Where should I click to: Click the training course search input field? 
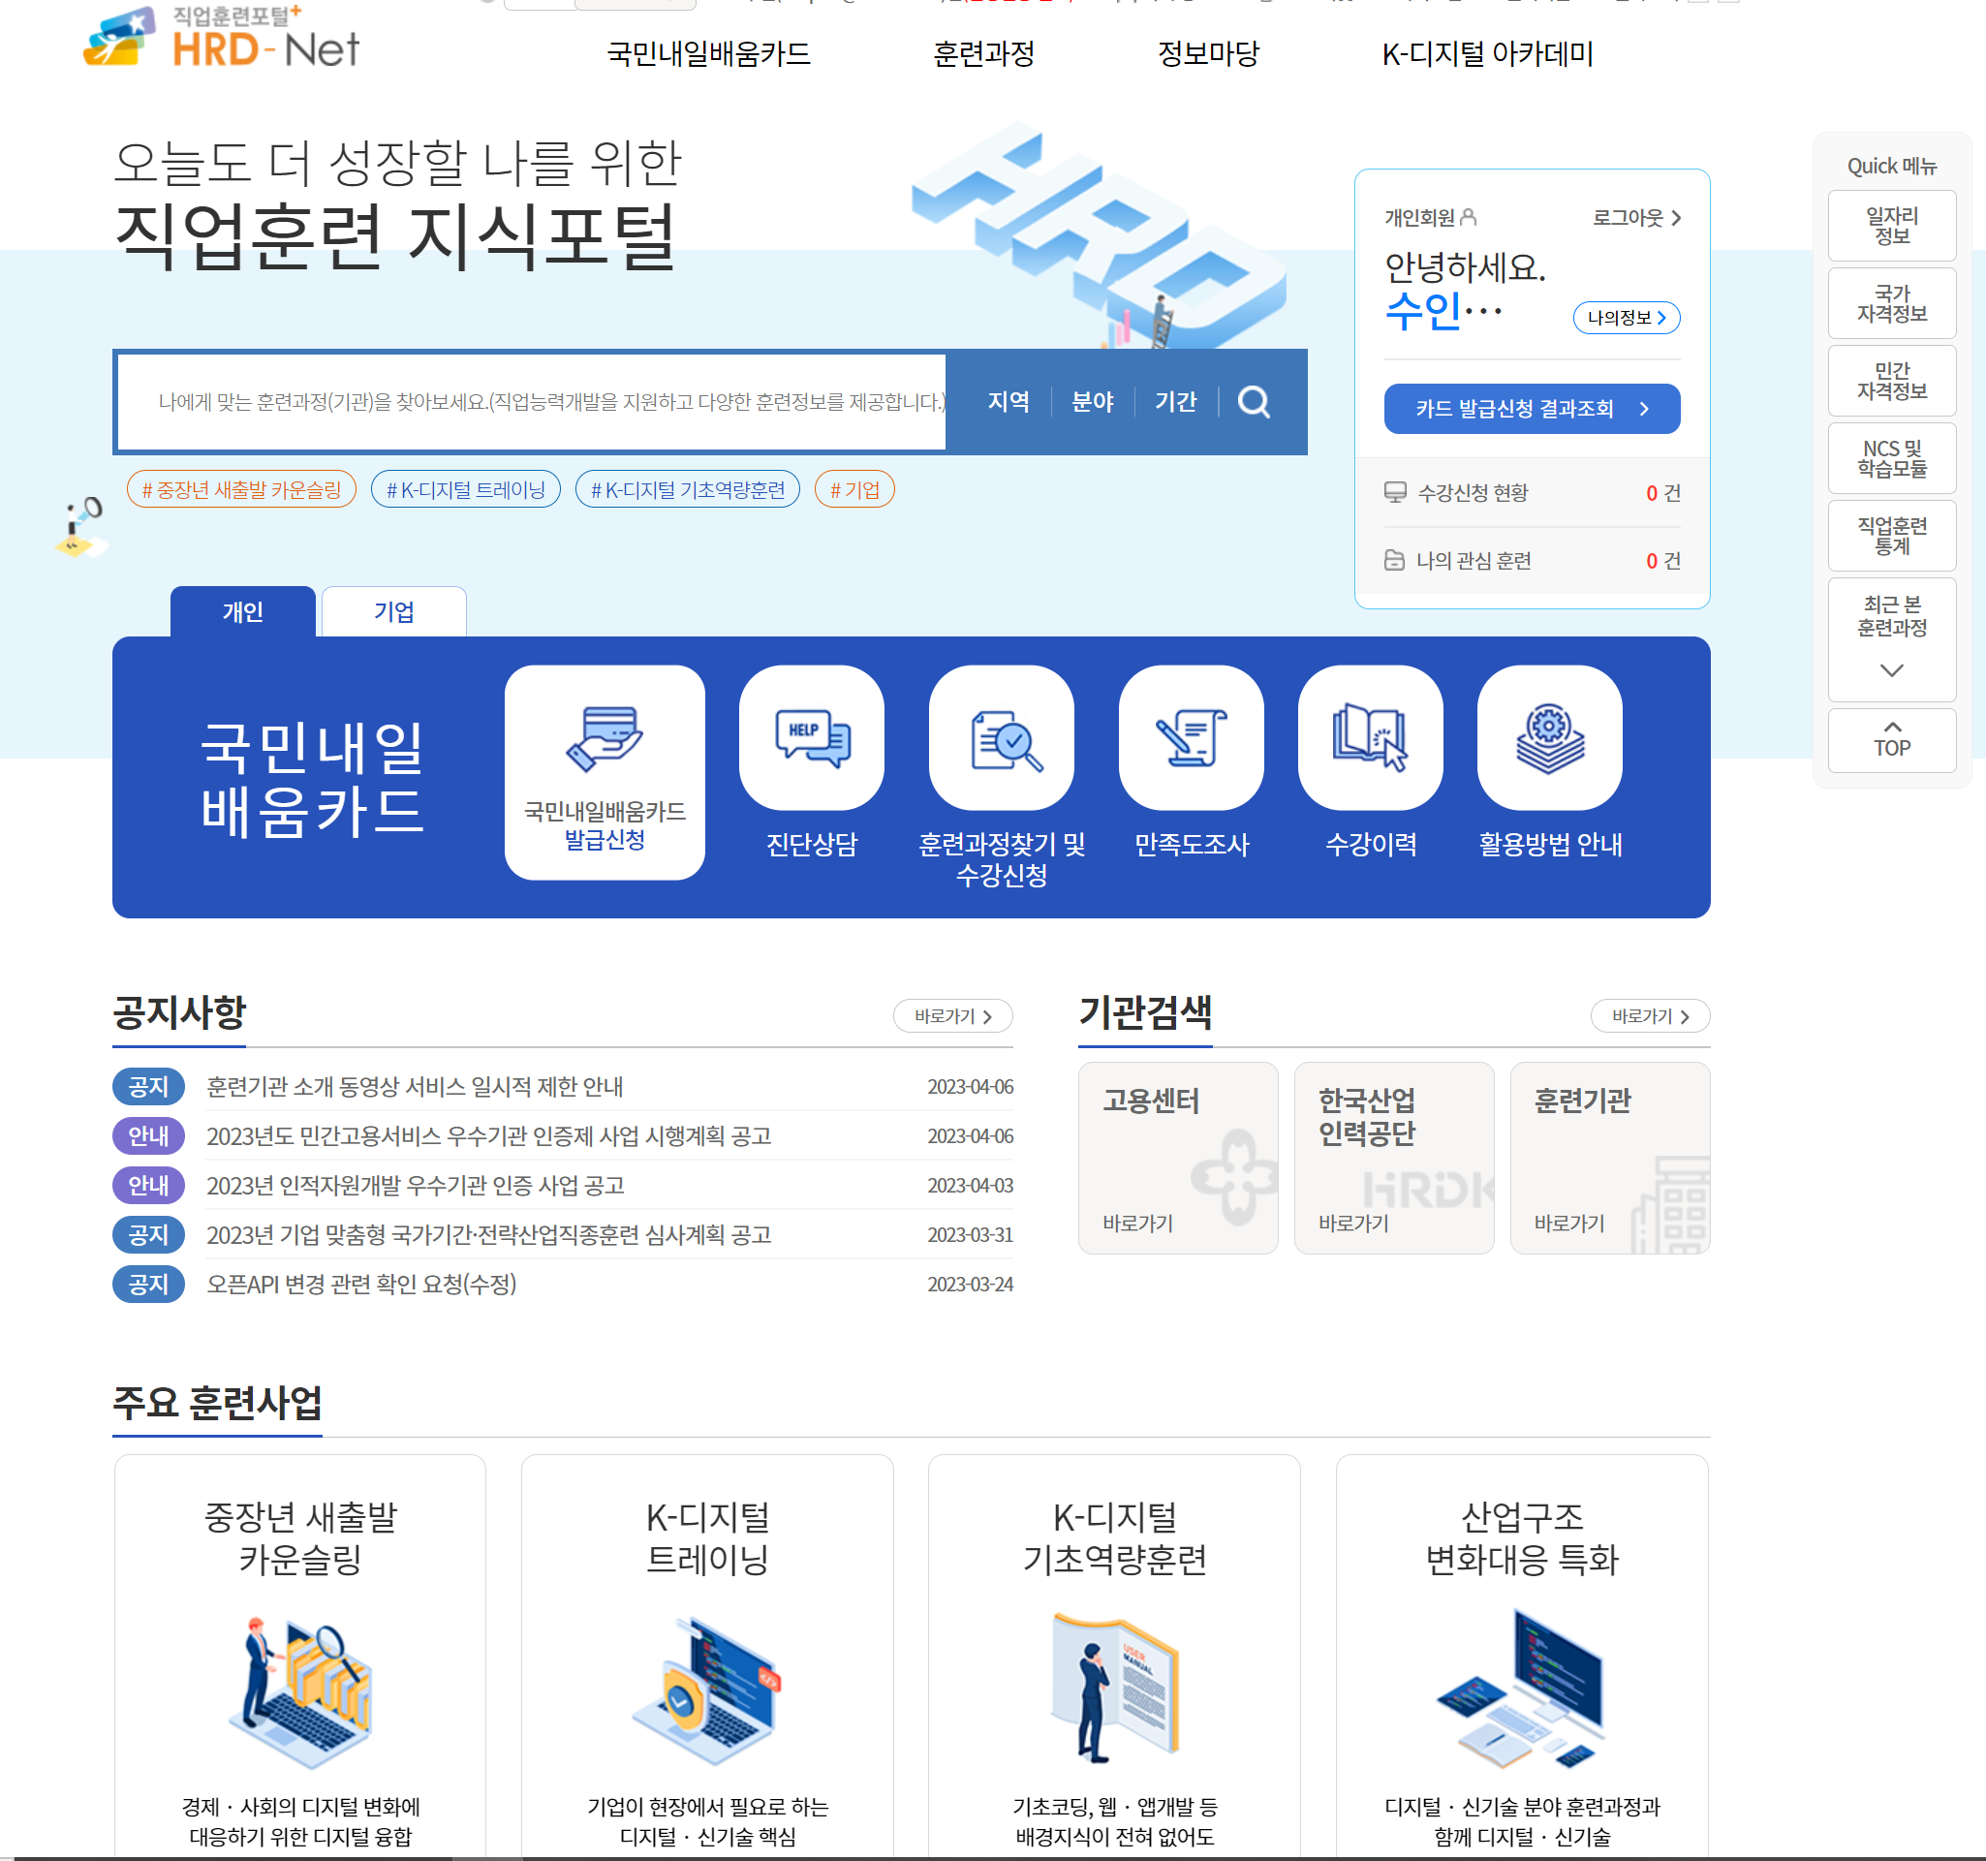[x=532, y=402]
